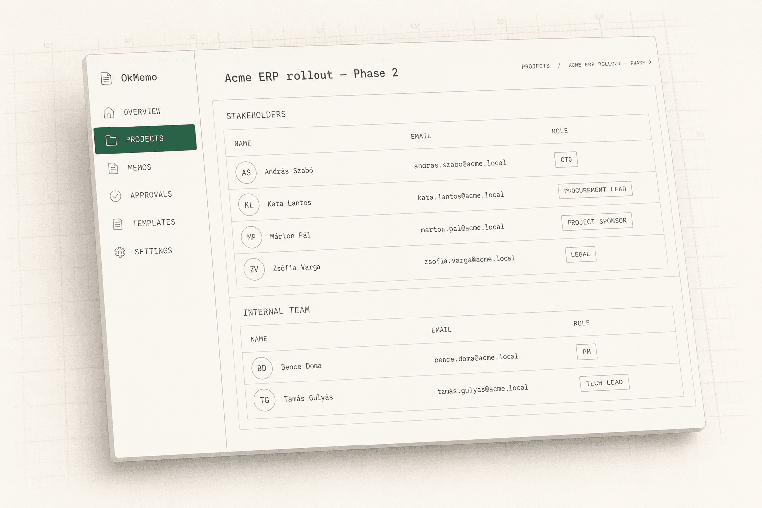
Task: Click the PM role badge
Action: click(587, 352)
